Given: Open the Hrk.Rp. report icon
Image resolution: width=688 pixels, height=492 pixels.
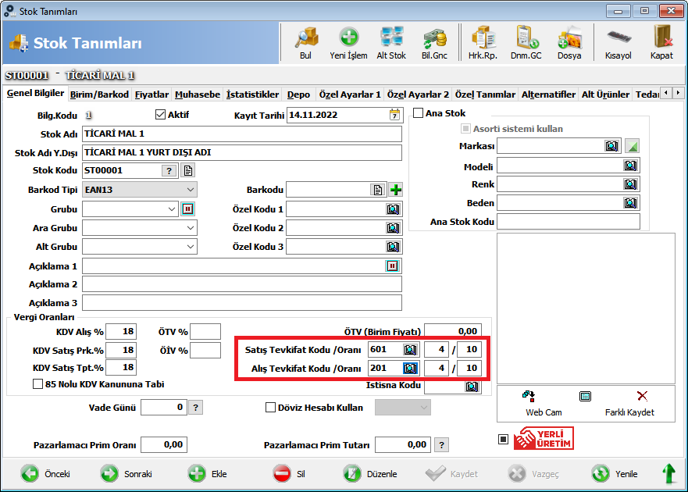Looking at the screenshot, I should click(483, 43).
